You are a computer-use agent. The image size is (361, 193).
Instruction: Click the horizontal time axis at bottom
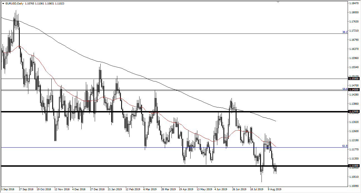point(172,189)
